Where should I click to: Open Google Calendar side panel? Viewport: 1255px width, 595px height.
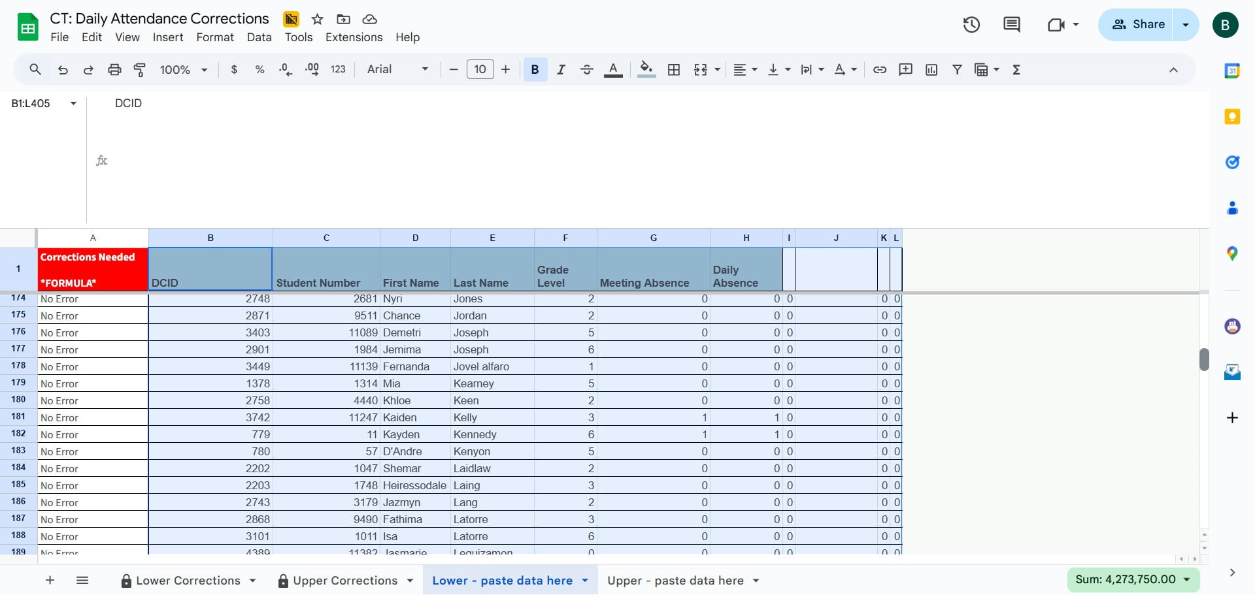pyautogui.click(x=1232, y=71)
